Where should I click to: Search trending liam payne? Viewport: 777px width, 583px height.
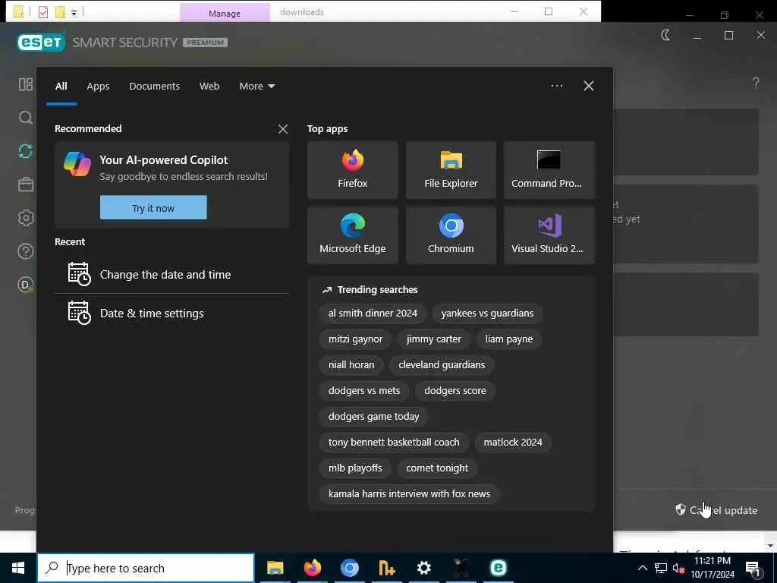509,339
